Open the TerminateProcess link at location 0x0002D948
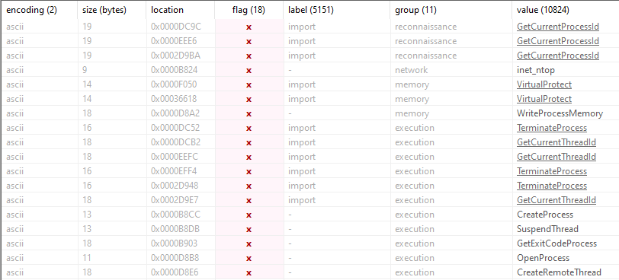This screenshot has width=619, height=280. pos(552,186)
